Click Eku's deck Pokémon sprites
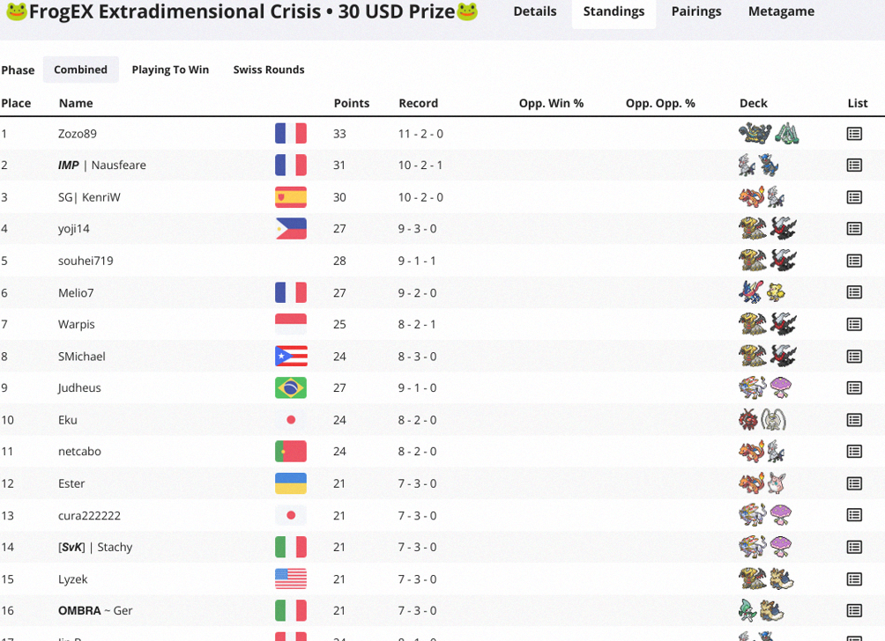The height and width of the screenshot is (641, 885). [x=762, y=420]
